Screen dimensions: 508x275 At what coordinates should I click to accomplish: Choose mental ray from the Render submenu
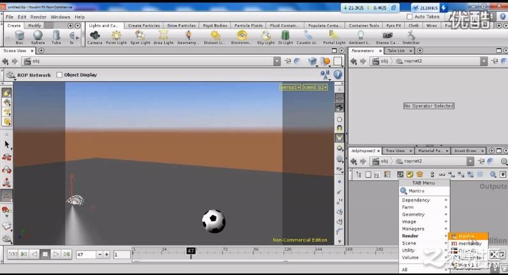[468, 244]
